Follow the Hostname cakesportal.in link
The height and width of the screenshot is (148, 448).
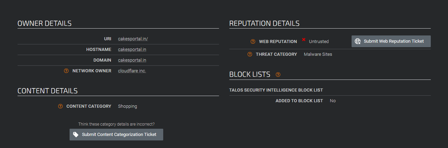pyautogui.click(x=132, y=50)
